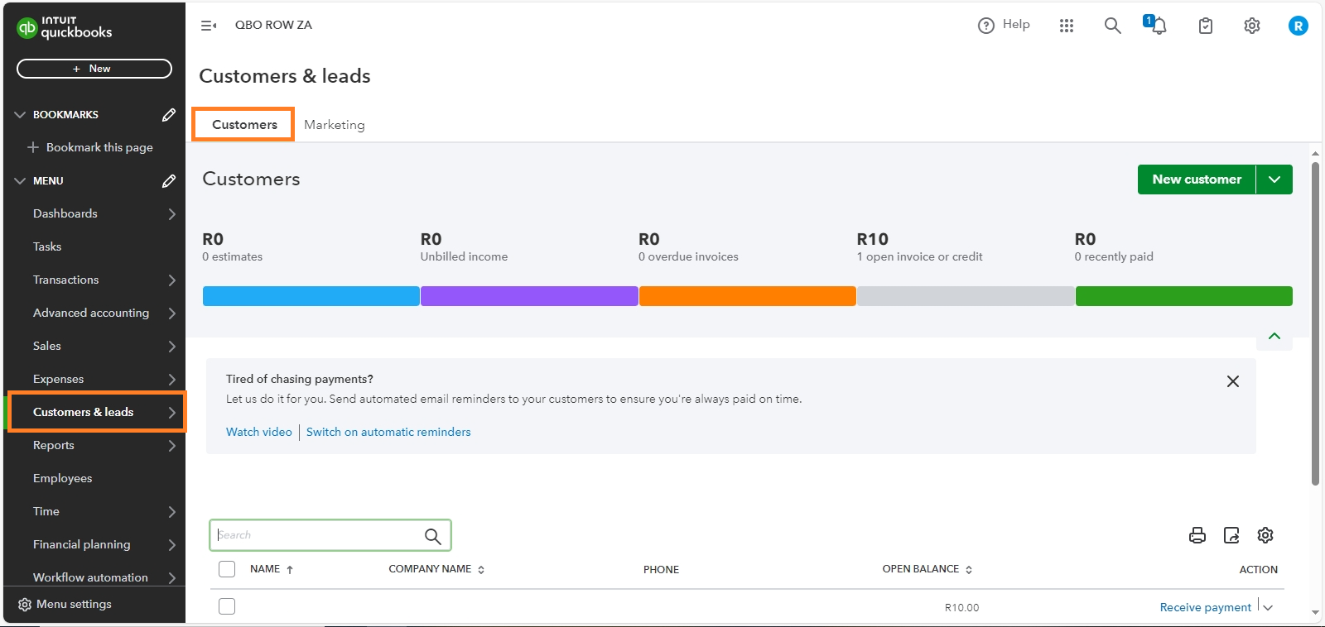Collapse the MENU section chevron
This screenshot has width=1325, height=627.
coord(20,181)
